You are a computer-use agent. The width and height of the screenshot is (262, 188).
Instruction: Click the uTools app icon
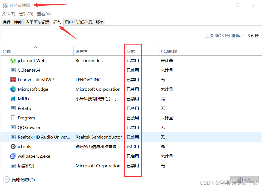coord(13,146)
